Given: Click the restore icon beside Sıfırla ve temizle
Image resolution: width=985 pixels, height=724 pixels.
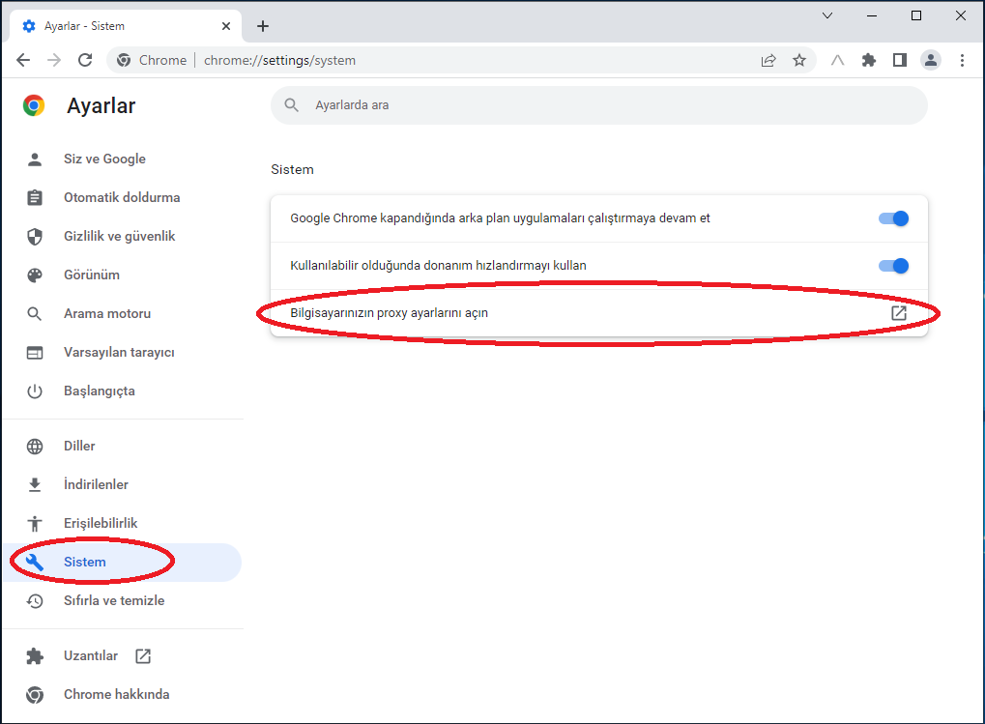Looking at the screenshot, I should click(x=35, y=601).
